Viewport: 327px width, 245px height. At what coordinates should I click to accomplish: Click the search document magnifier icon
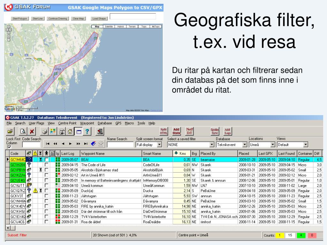tap(23, 131)
